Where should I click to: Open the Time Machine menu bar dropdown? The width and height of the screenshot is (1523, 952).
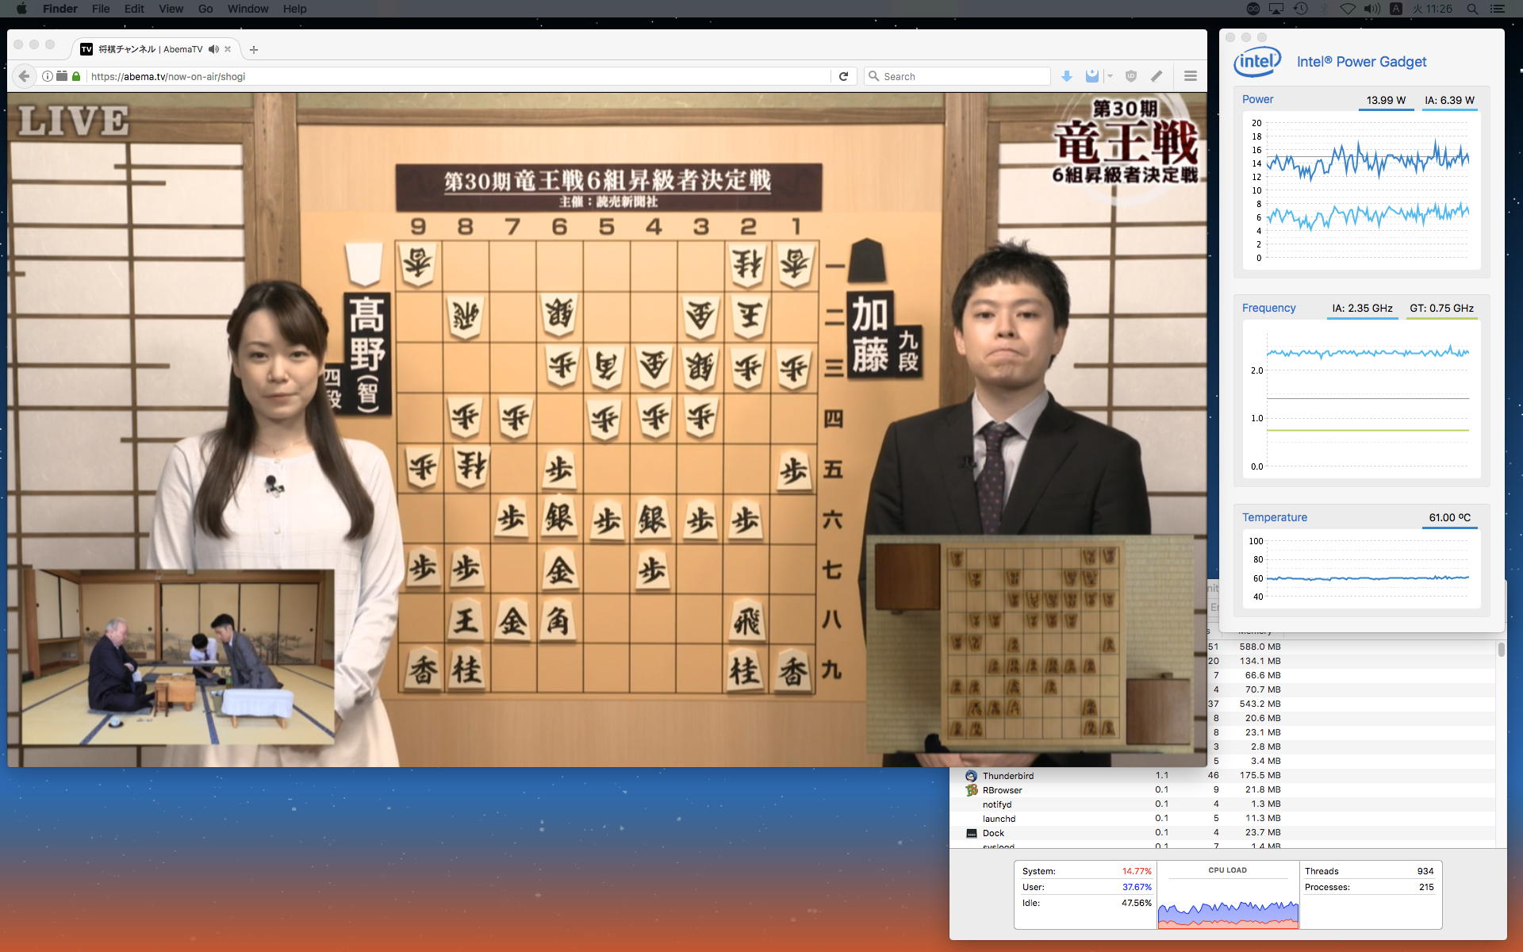click(x=1300, y=9)
